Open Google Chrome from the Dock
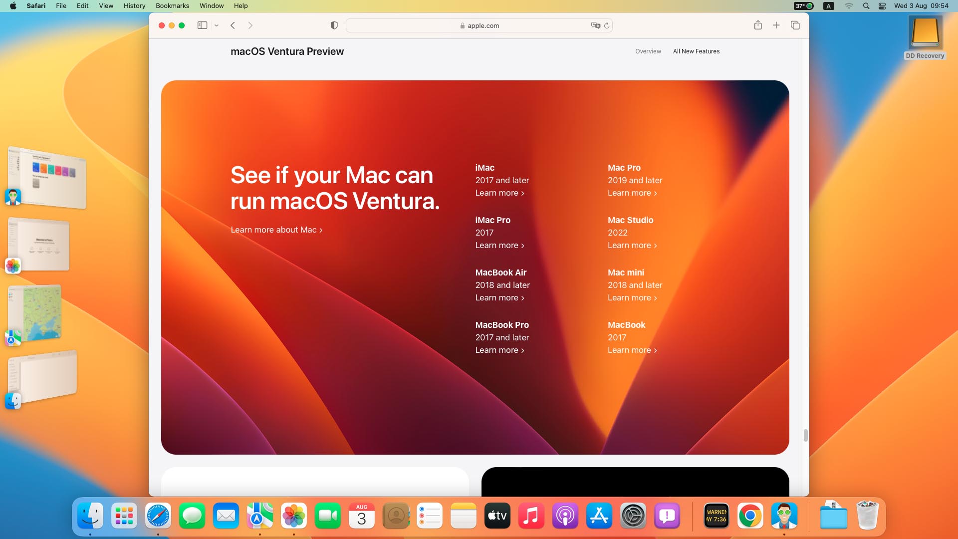Image resolution: width=958 pixels, height=539 pixels. [750, 516]
